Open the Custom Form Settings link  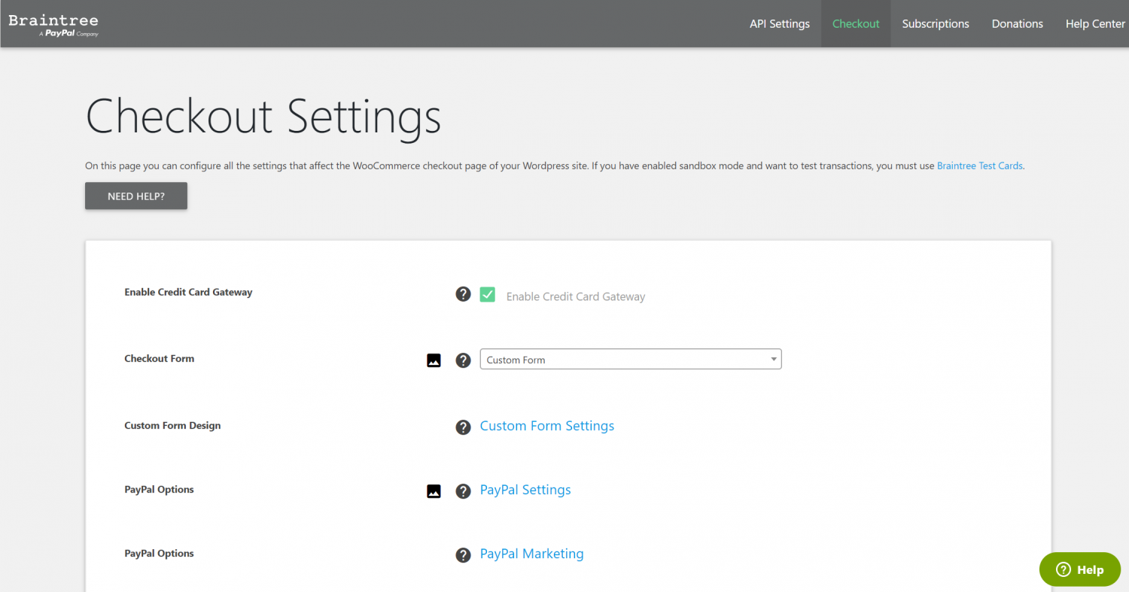pos(547,426)
